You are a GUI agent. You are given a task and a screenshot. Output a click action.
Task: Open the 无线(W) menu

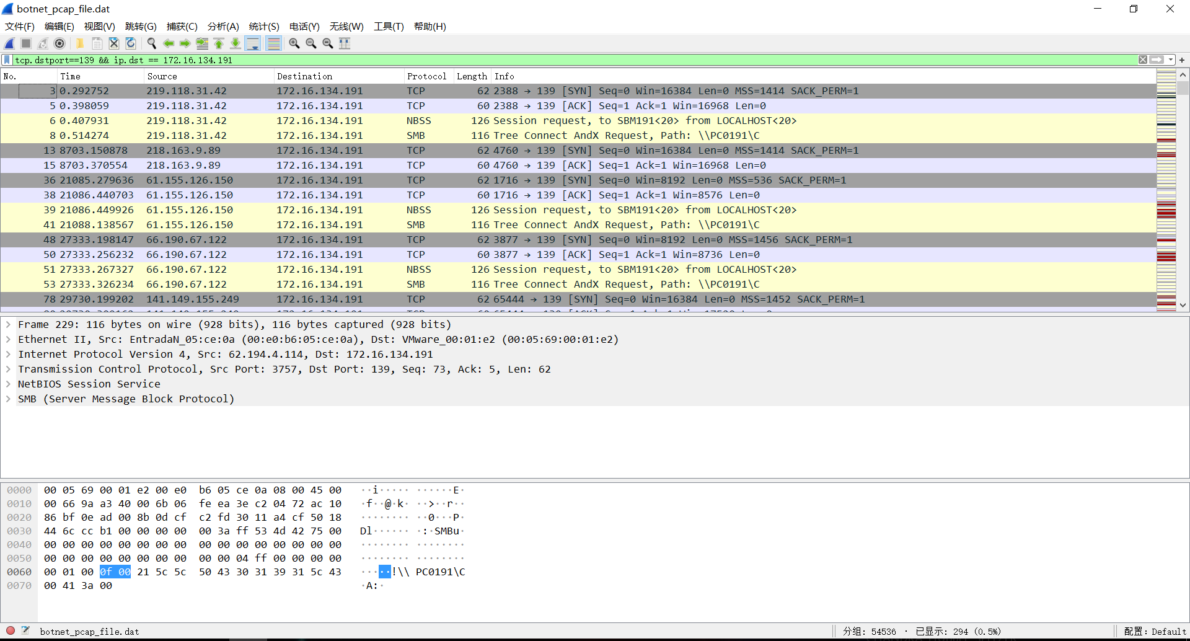point(346,27)
